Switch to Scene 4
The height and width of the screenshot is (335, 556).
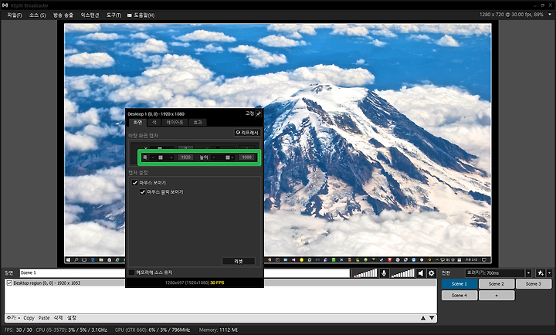click(x=459, y=296)
